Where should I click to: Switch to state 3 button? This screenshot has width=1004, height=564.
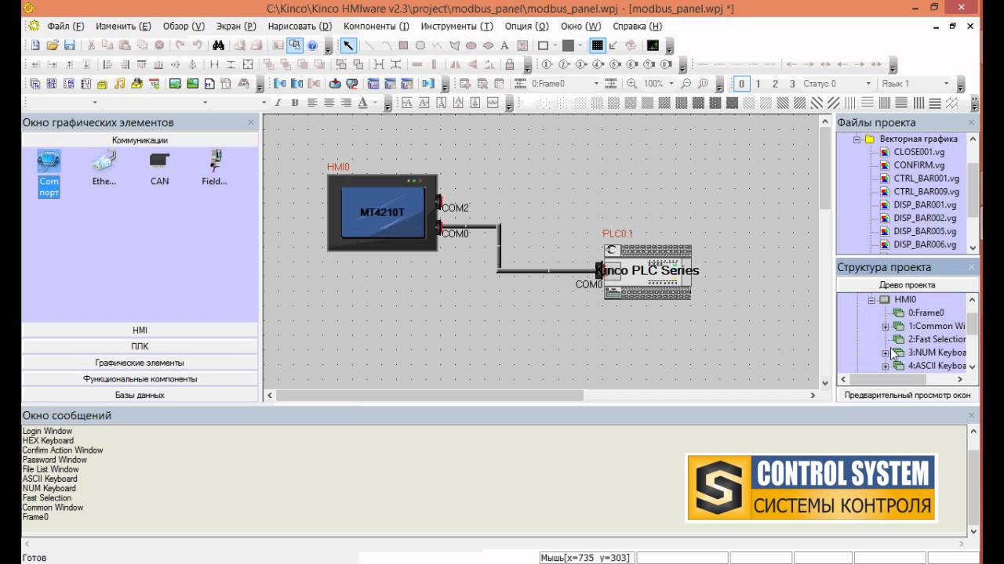pos(792,84)
